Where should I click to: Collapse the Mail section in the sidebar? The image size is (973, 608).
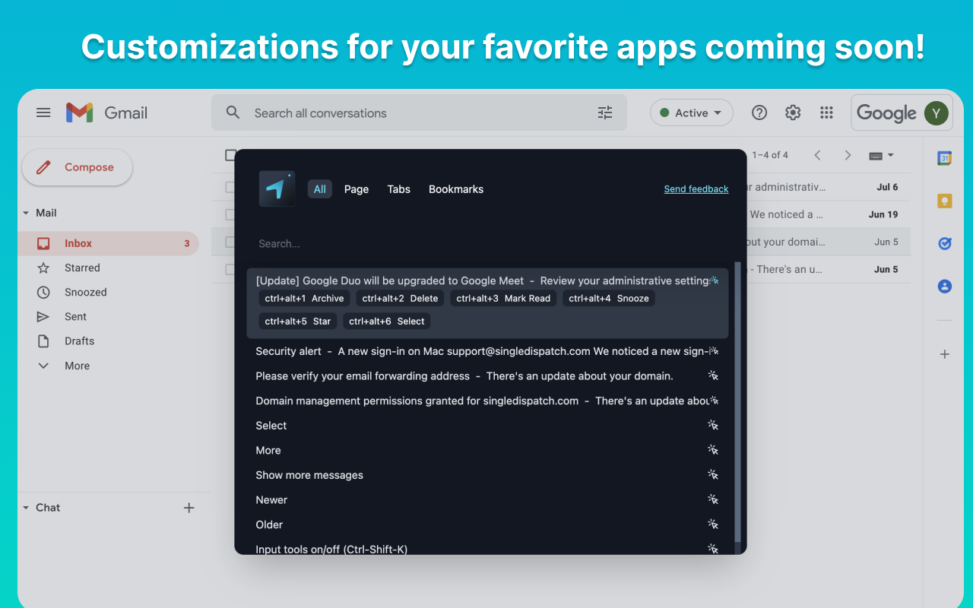[x=27, y=213]
